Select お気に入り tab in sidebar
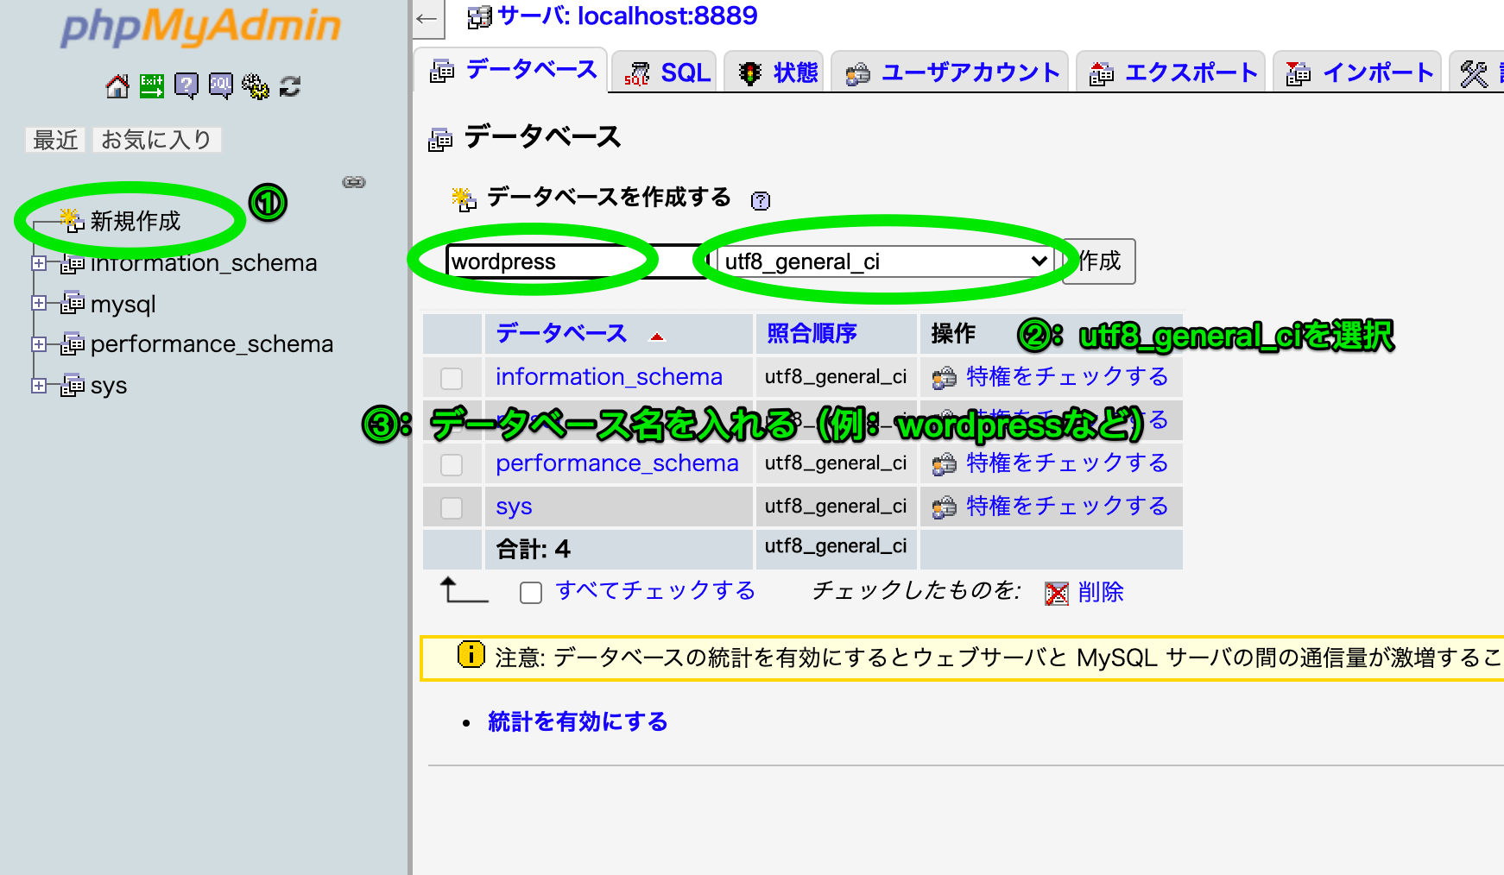Viewport: 1504px width, 875px height. (156, 140)
